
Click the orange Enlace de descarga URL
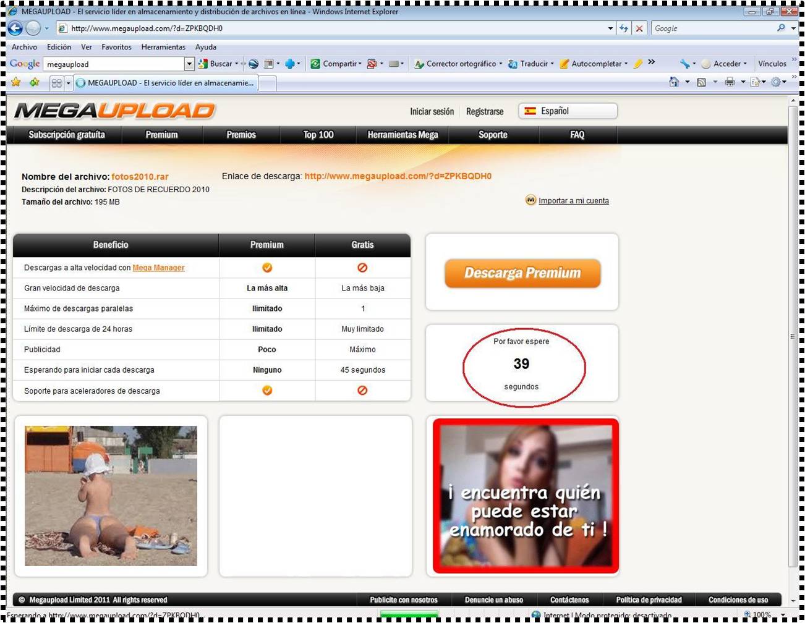pos(398,176)
